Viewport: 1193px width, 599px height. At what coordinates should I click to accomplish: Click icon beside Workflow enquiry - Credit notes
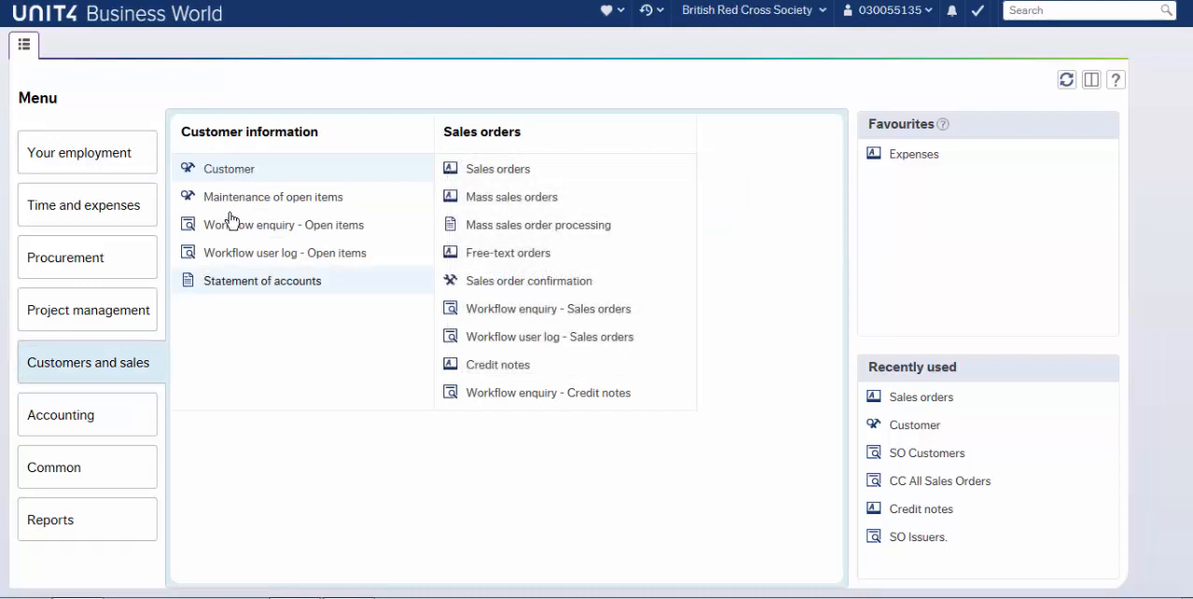pyautogui.click(x=450, y=392)
